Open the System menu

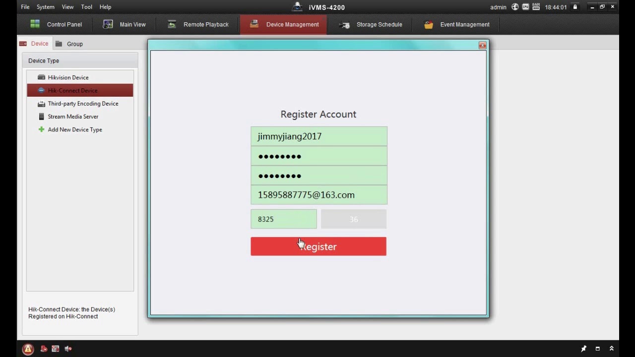[46, 7]
